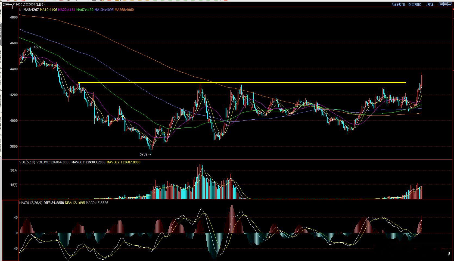Select the MA67:4130 indicator label
This screenshot has height=261, width=454.
tap(85, 10)
